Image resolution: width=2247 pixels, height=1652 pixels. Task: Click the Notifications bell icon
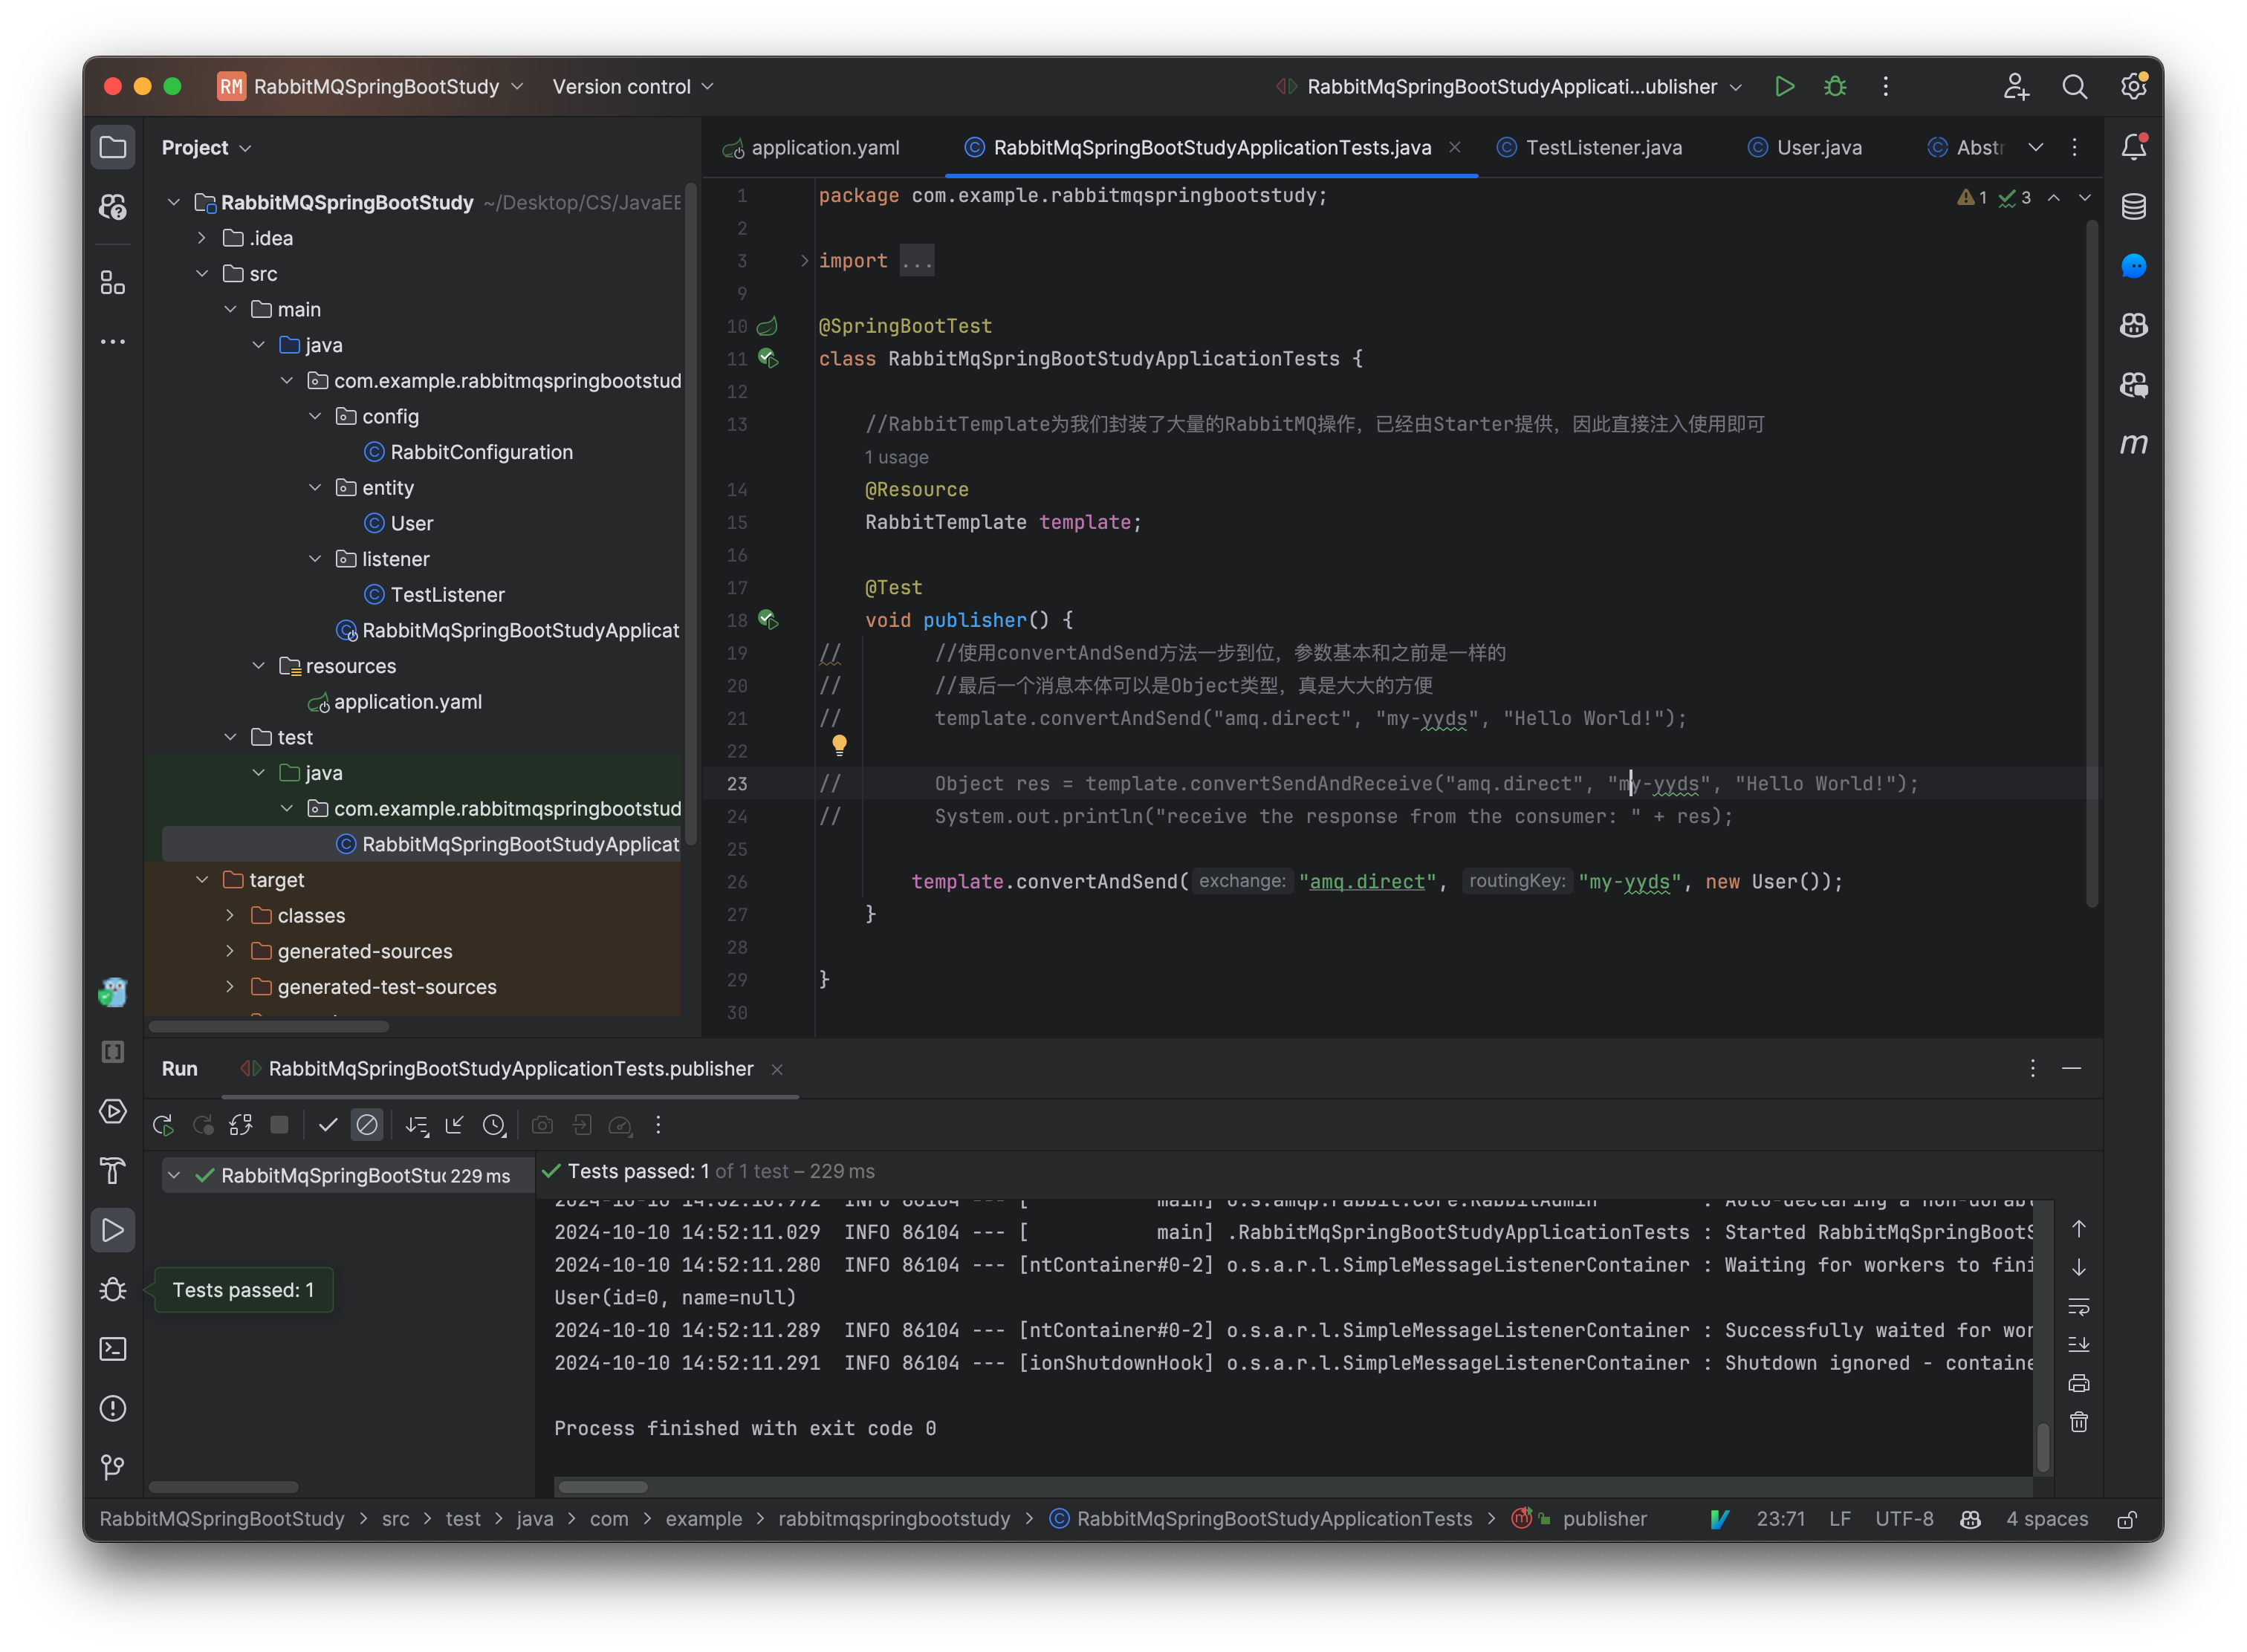click(x=2133, y=147)
